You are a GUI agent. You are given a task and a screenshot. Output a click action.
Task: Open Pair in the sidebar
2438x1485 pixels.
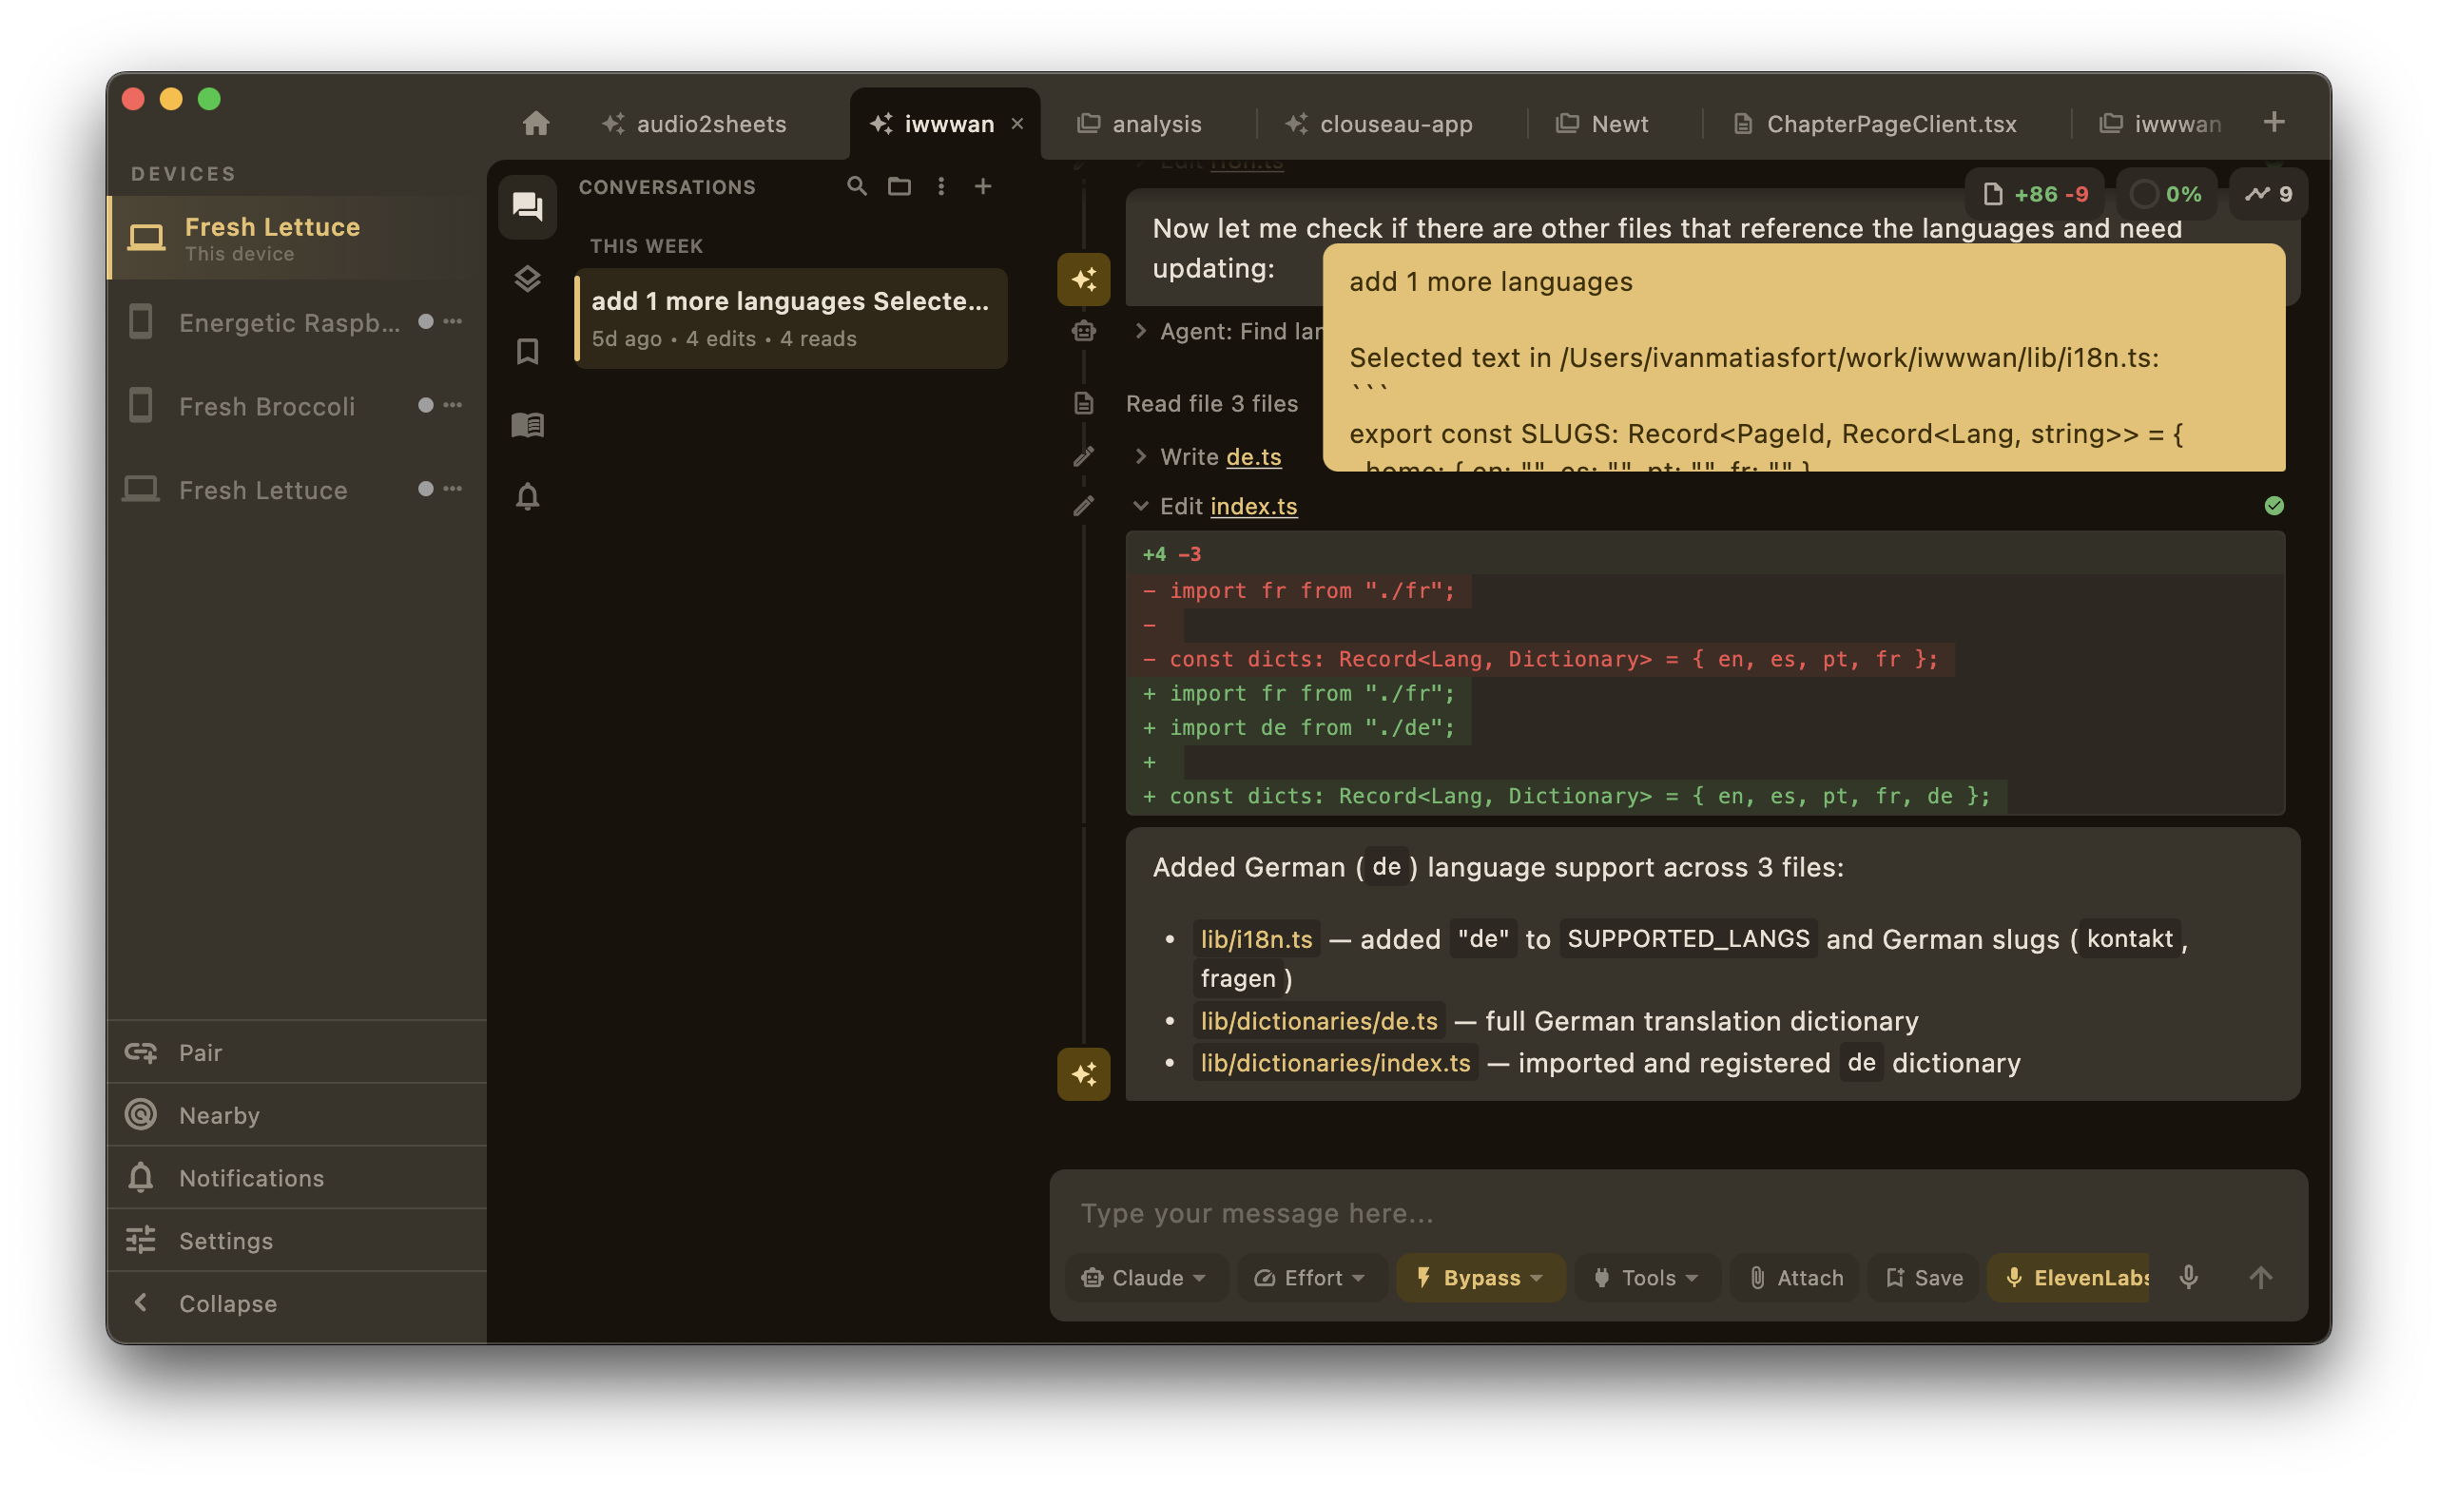click(x=297, y=1051)
